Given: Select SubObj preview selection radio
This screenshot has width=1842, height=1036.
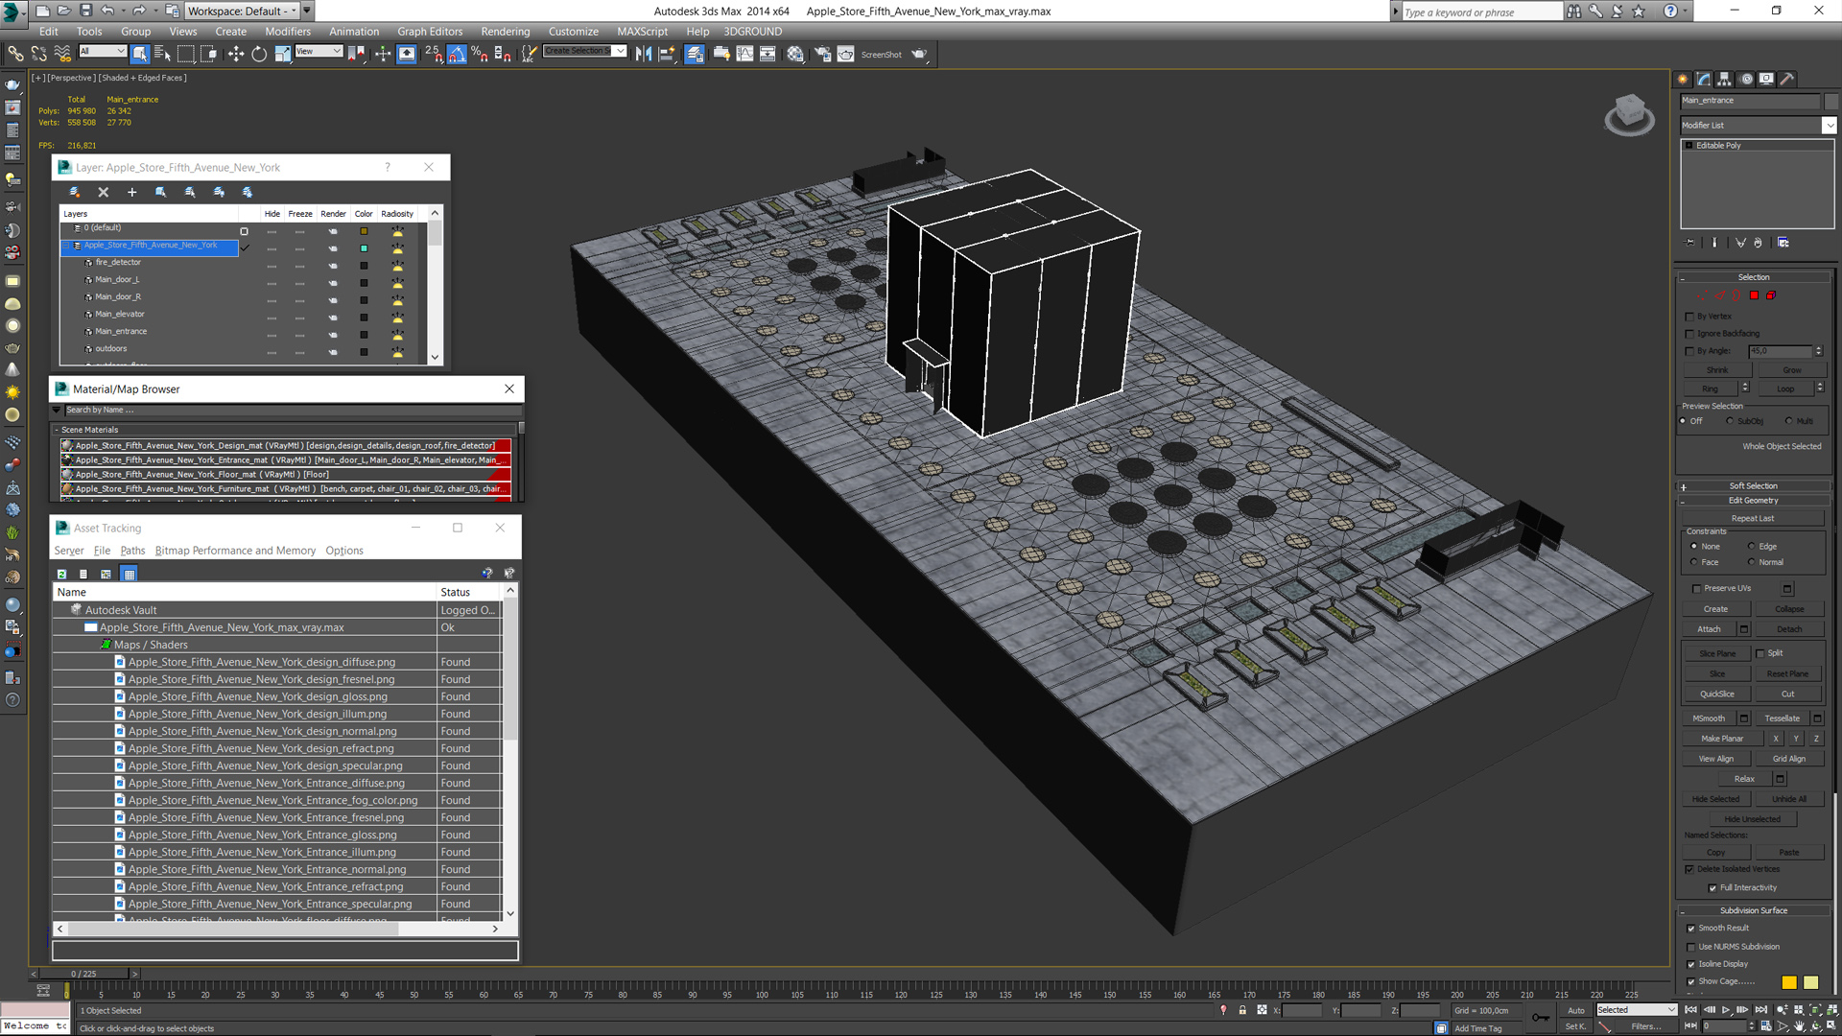Looking at the screenshot, I should pyautogui.click(x=1730, y=421).
